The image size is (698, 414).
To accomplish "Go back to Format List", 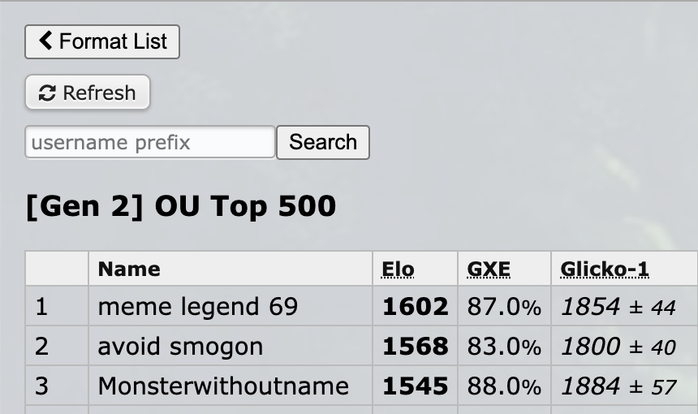I will click(x=102, y=41).
